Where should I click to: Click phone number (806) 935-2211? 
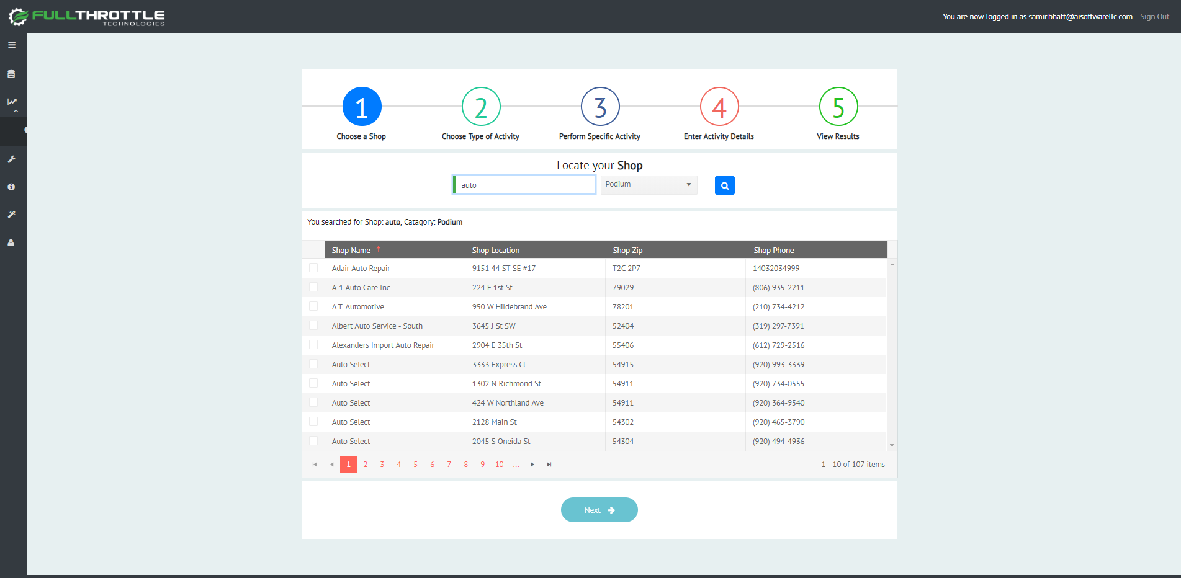coord(778,288)
